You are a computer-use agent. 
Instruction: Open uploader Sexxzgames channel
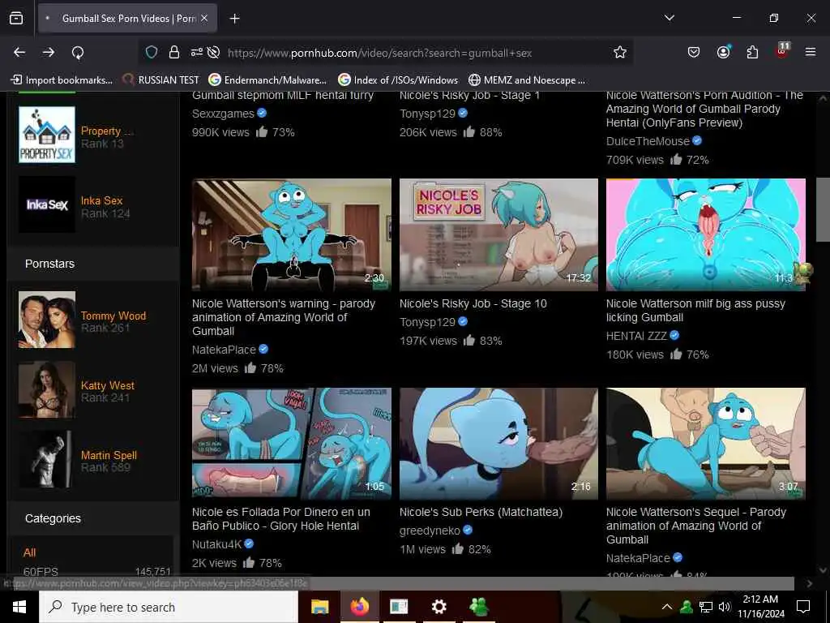coord(223,114)
